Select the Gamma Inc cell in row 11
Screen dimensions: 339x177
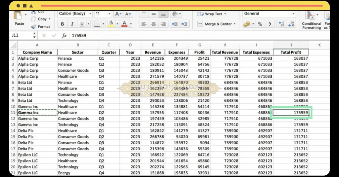pyautogui.click(x=37, y=113)
